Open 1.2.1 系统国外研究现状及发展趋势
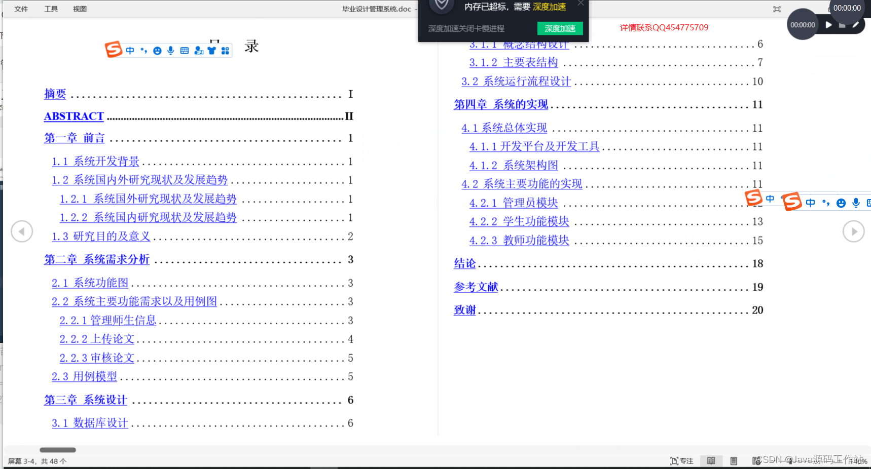Viewport: 871px width, 469px height. (x=148, y=199)
